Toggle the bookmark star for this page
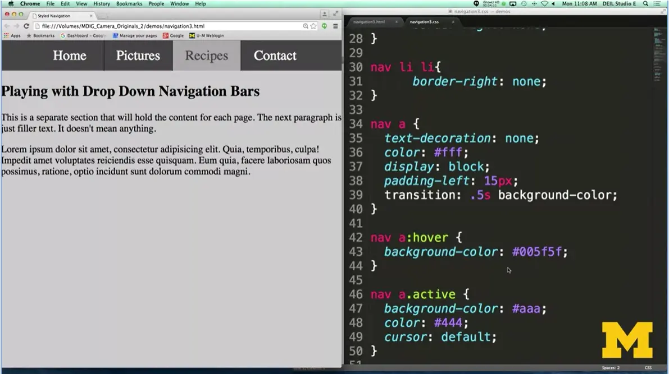 pos(313,26)
